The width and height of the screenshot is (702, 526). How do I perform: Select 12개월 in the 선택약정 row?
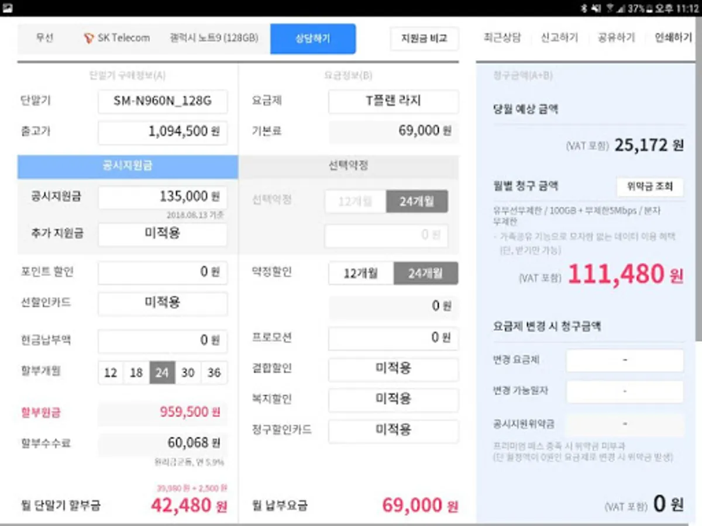356,202
